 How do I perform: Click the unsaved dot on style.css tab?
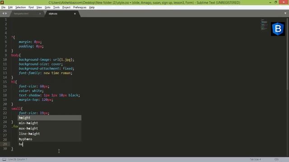[x=75, y=13]
